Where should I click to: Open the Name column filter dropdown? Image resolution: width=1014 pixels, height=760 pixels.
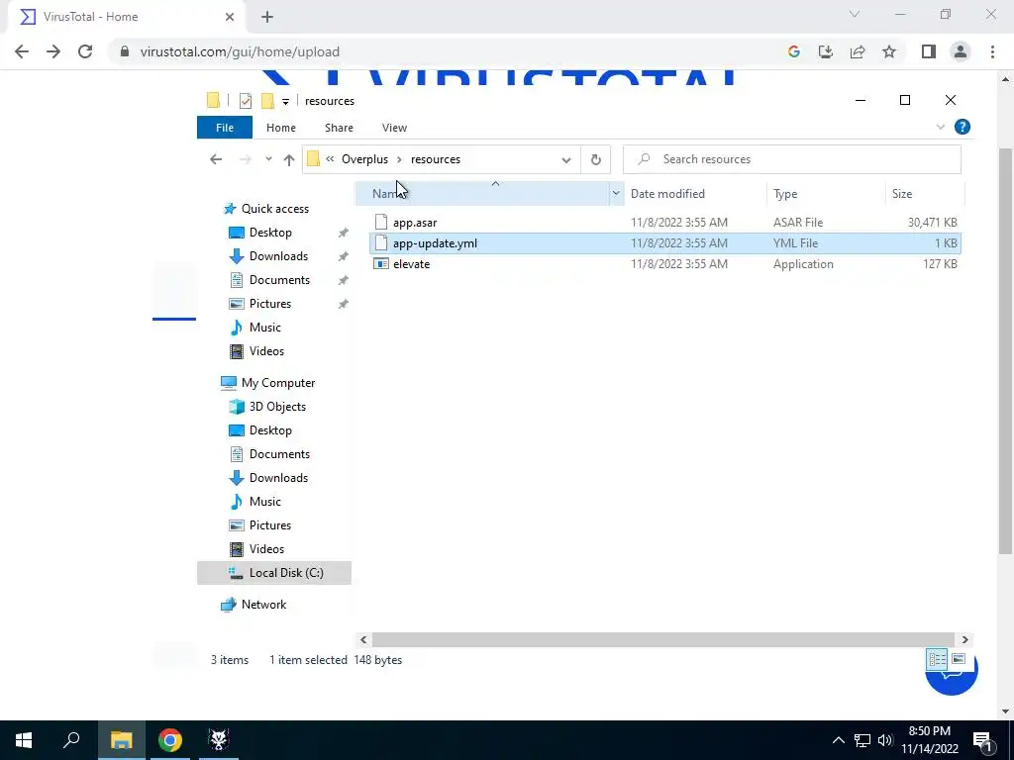616,193
